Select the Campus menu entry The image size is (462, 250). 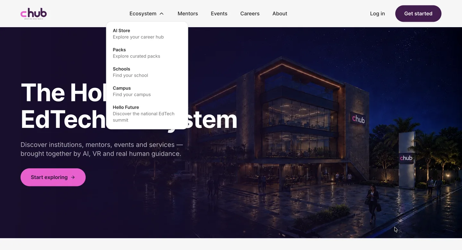click(x=147, y=91)
